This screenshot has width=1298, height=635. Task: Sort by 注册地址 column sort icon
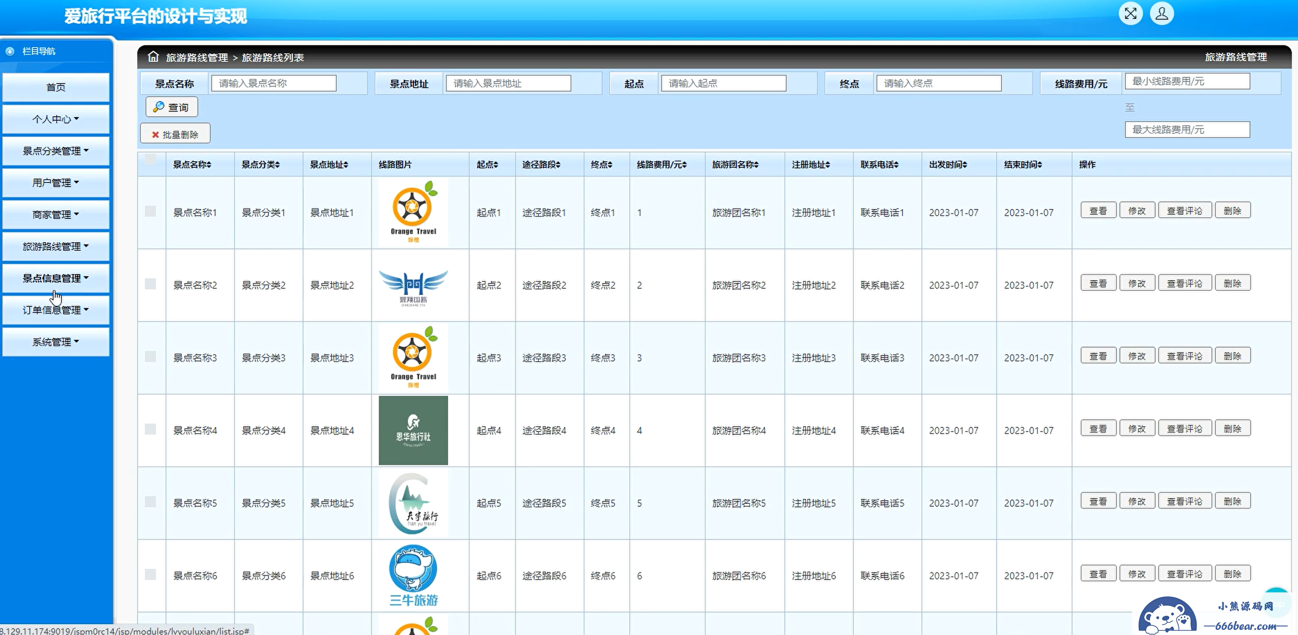(x=828, y=165)
